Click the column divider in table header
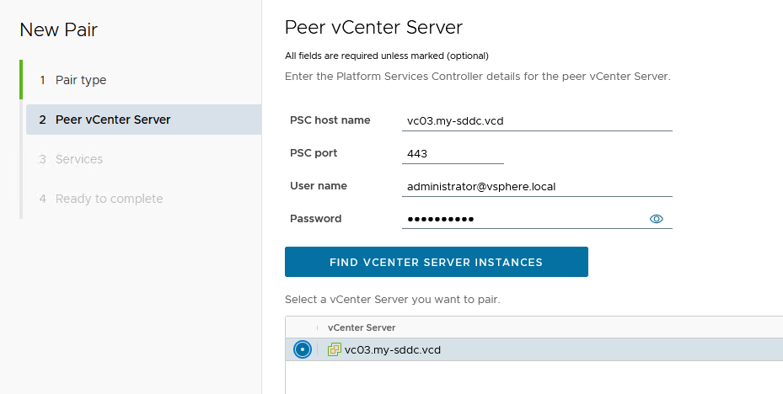 coord(318,327)
